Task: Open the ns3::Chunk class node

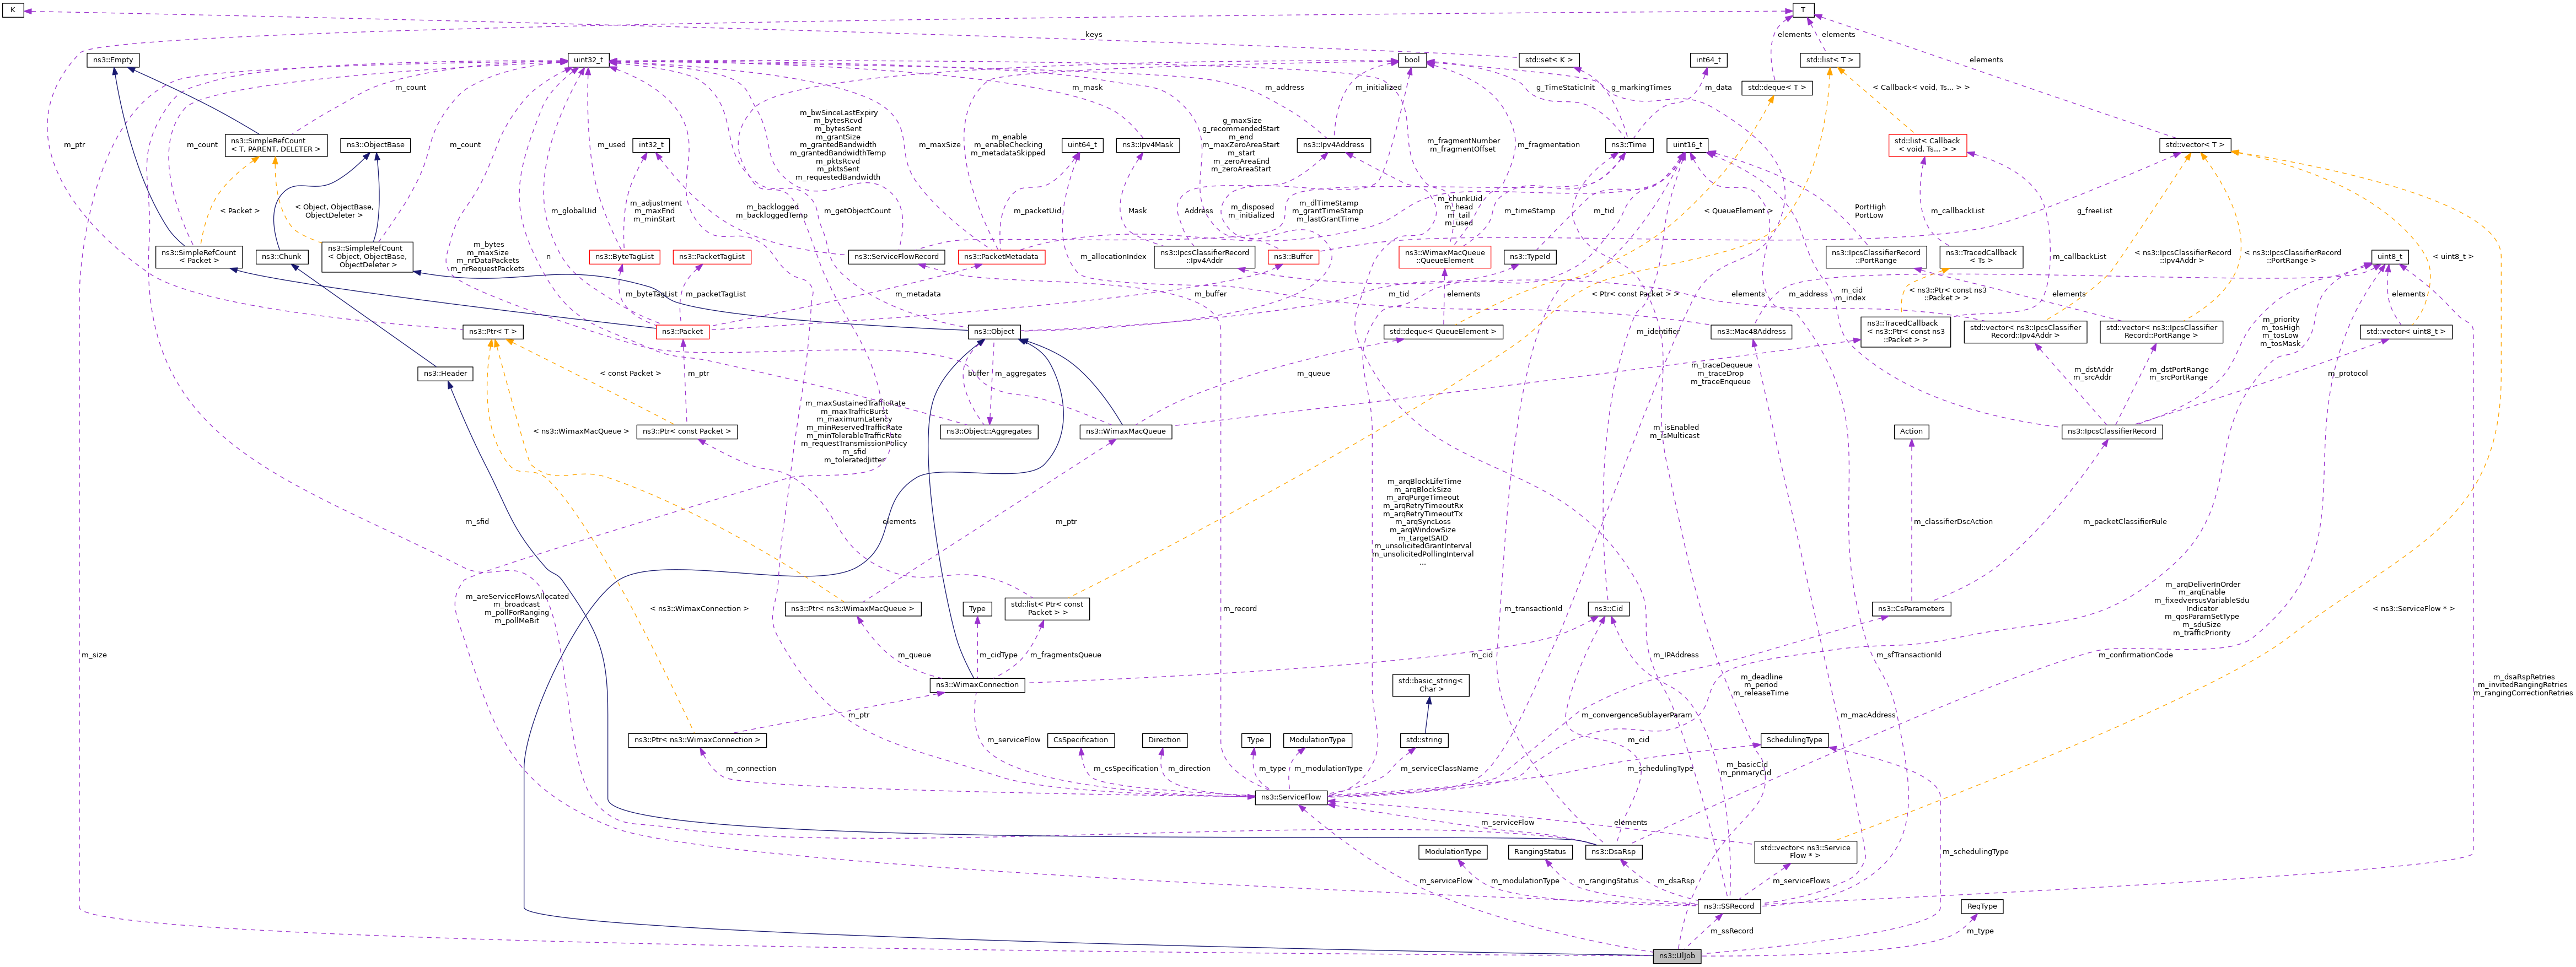Action: [281, 257]
